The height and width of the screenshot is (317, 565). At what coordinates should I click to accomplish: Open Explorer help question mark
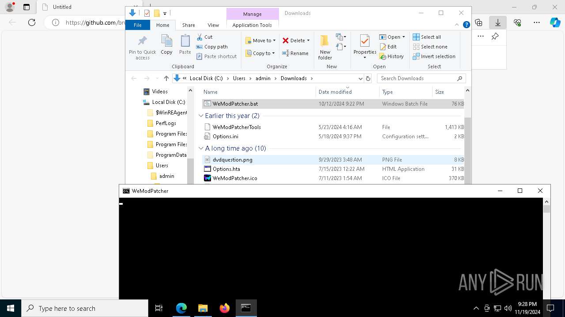pyautogui.click(x=466, y=25)
